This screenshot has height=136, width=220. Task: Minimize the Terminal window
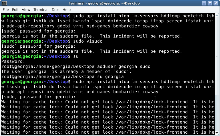pyautogui.click(x=203, y=3)
